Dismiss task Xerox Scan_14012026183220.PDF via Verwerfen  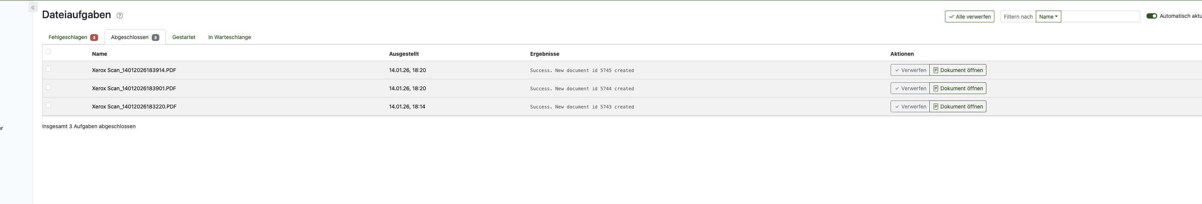click(x=910, y=107)
